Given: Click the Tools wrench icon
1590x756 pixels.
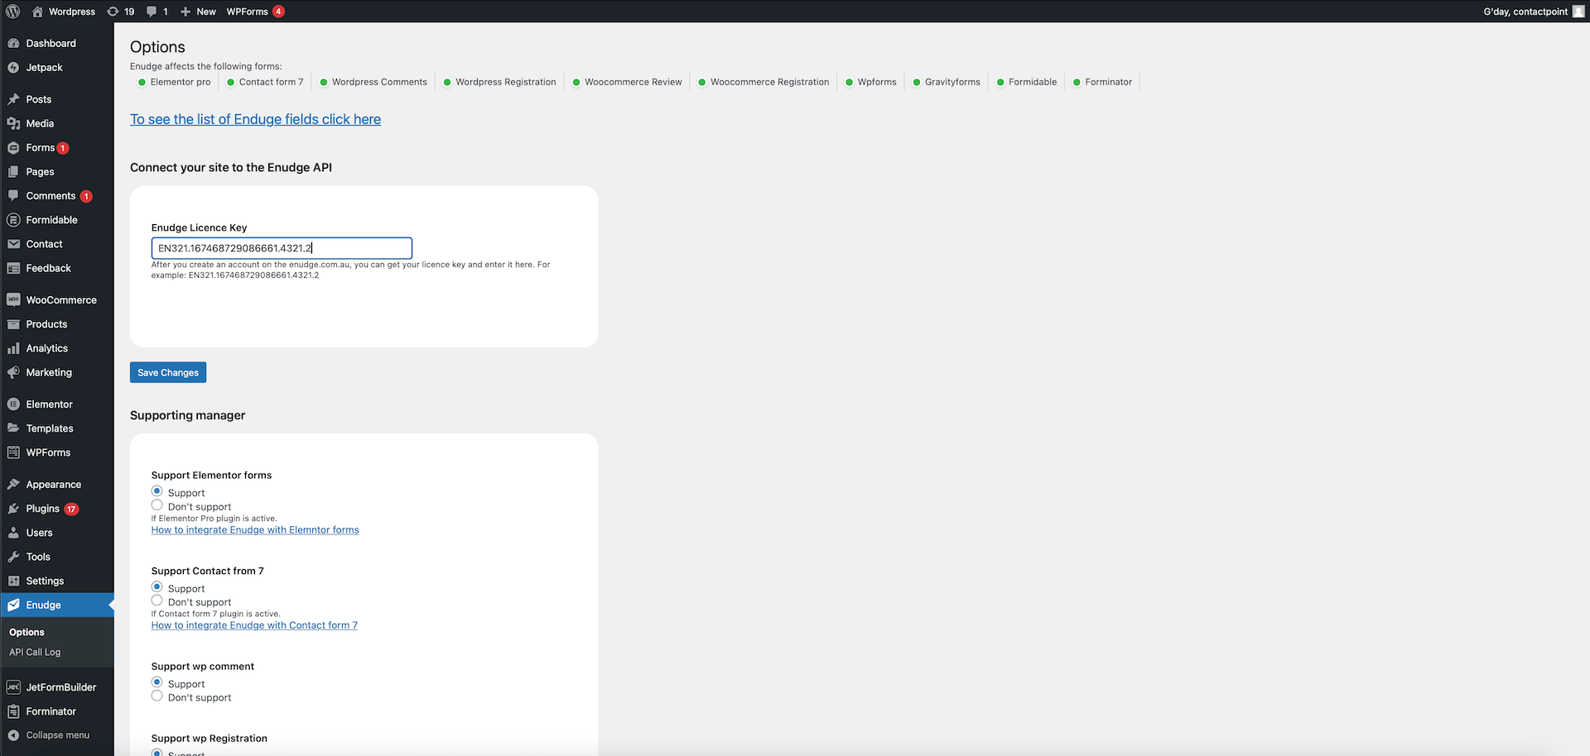Looking at the screenshot, I should [13, 557].
